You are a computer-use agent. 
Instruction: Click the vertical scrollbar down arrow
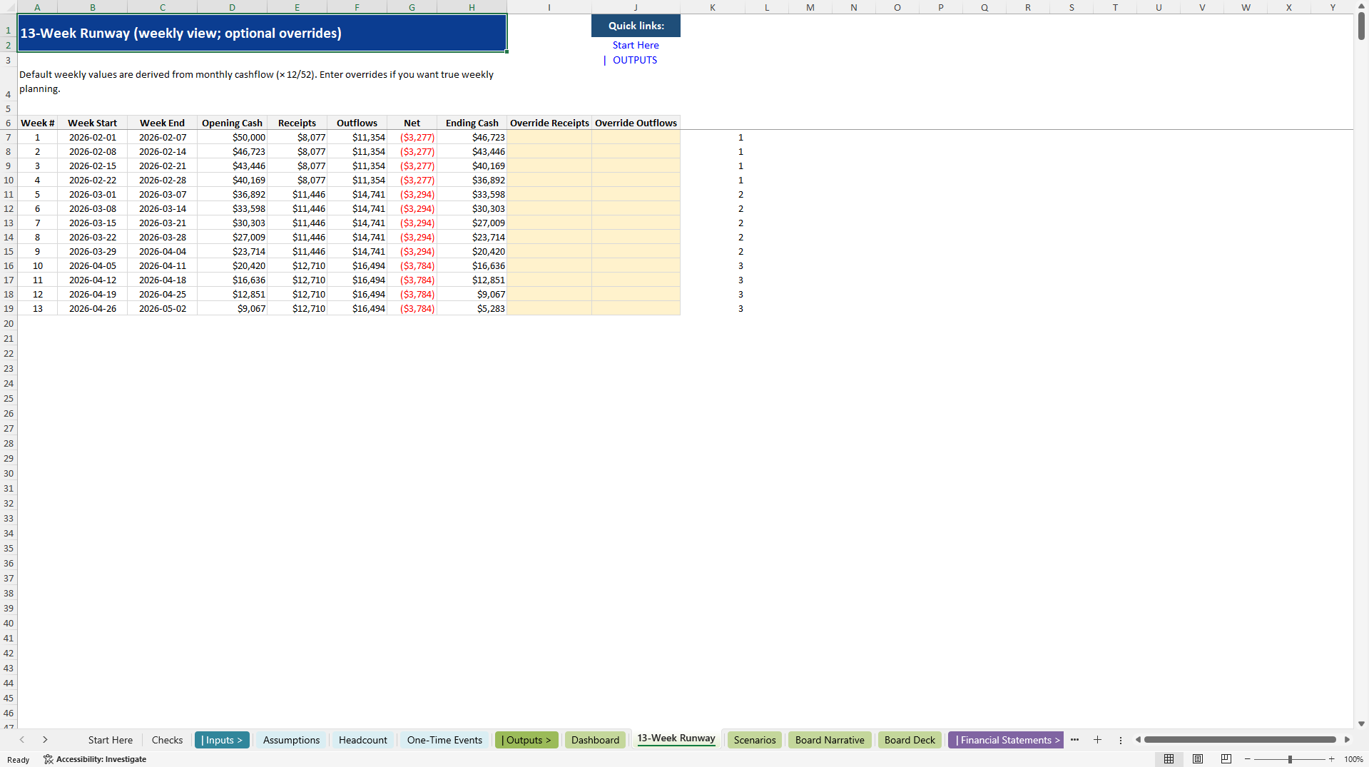(x=1361, y=723)
